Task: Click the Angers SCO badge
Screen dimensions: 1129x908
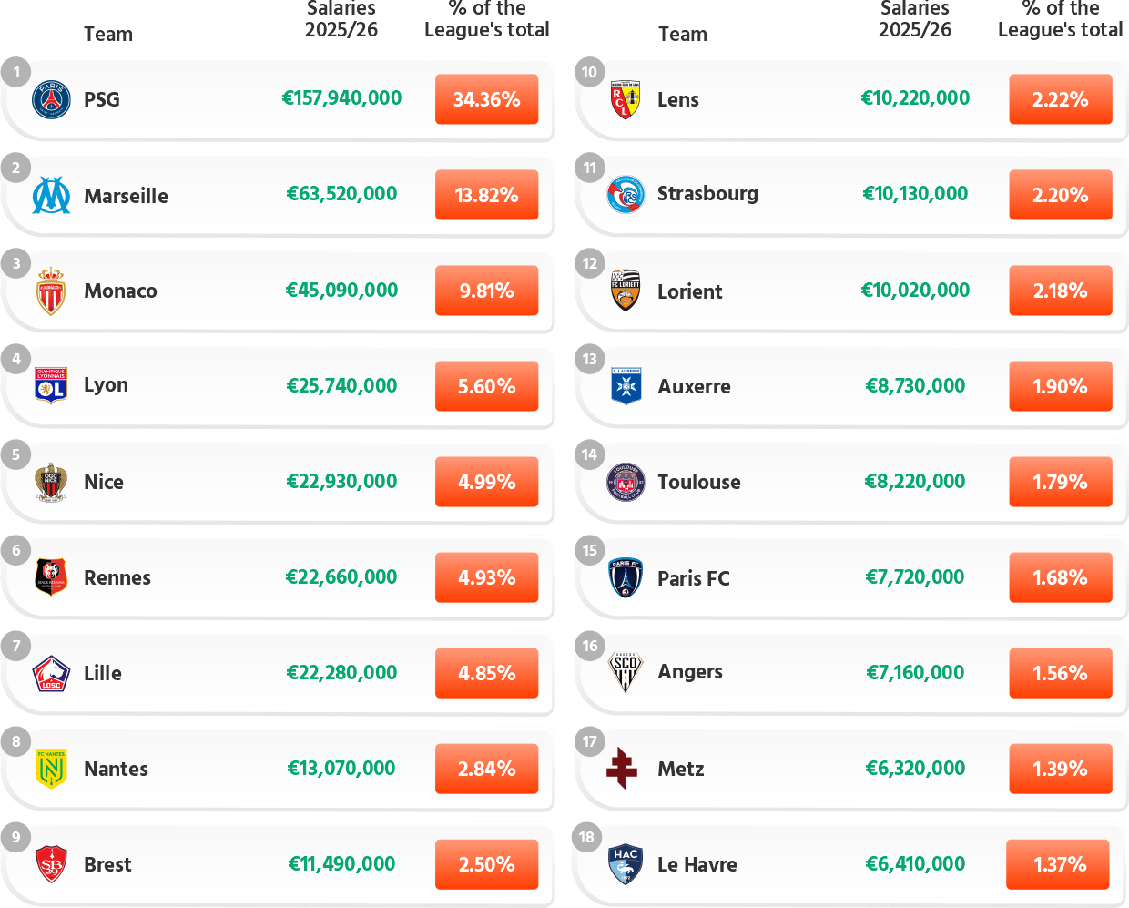Action: tap(626, 673)
